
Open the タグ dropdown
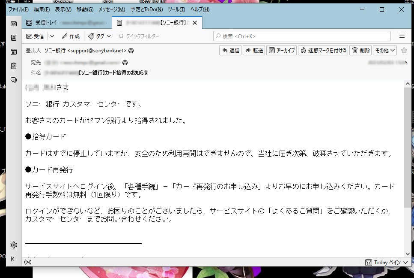point(99,36)
